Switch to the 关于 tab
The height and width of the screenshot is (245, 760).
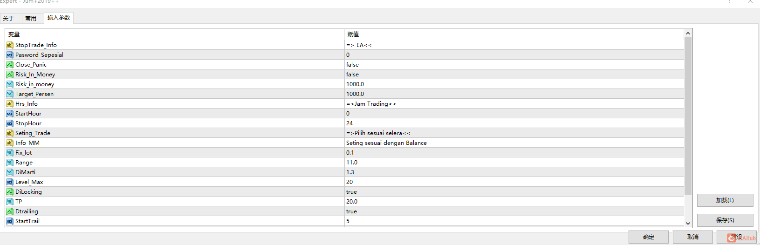8,19
